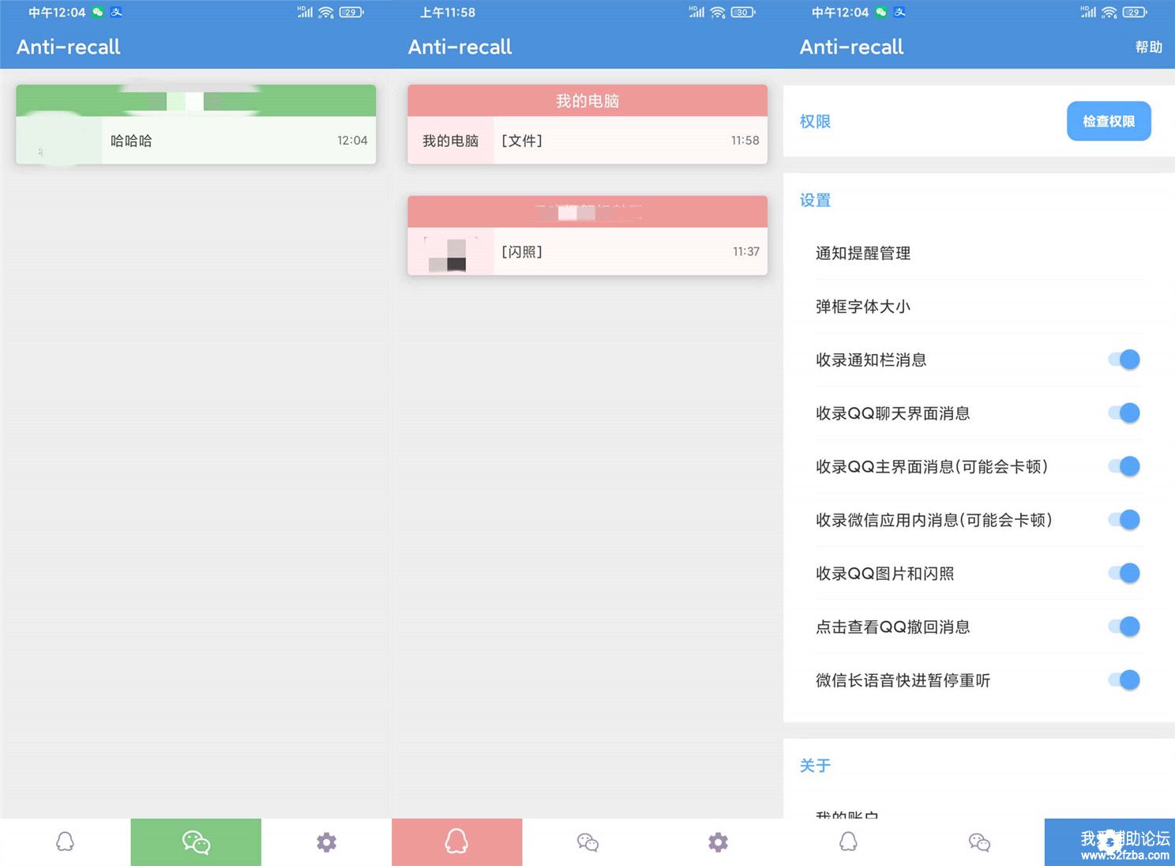1175x866 pixels.
Task: Open the settings gear on the QQ messages screen
Action: click(718, 842)
